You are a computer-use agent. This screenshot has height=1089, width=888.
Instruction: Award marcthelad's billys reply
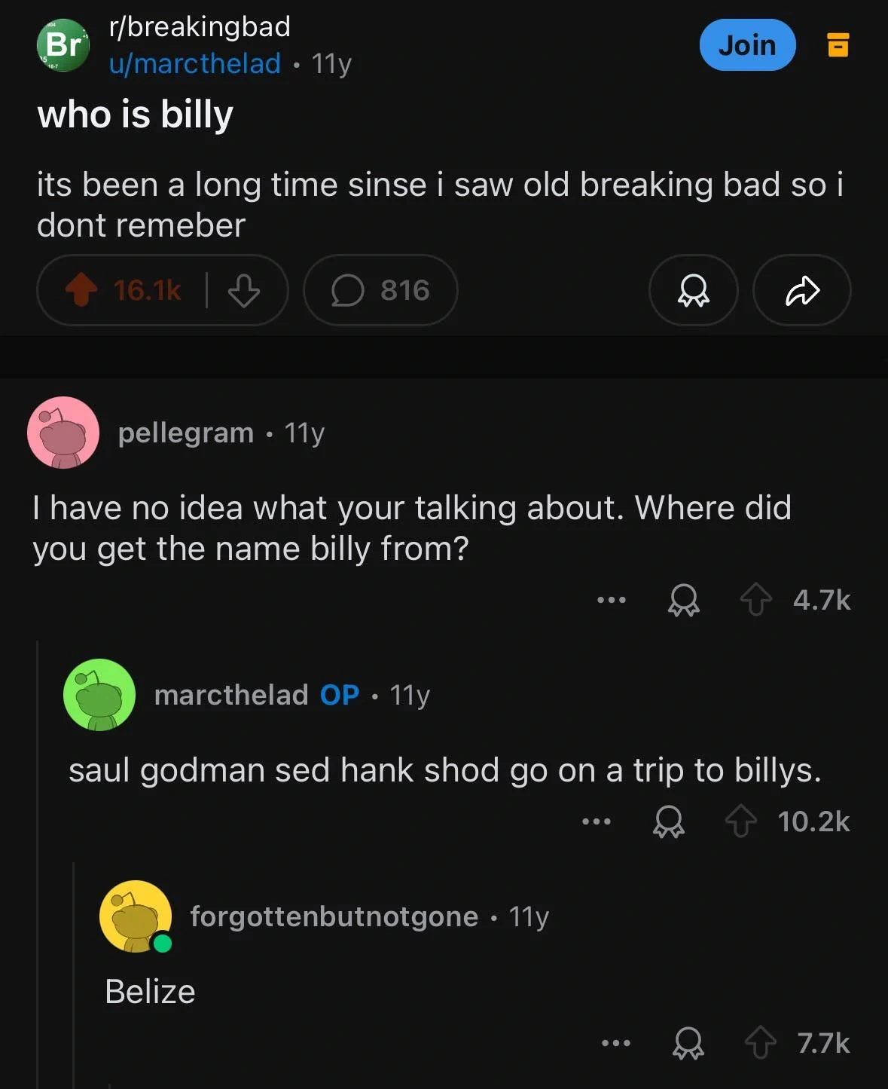click(669, 821)
